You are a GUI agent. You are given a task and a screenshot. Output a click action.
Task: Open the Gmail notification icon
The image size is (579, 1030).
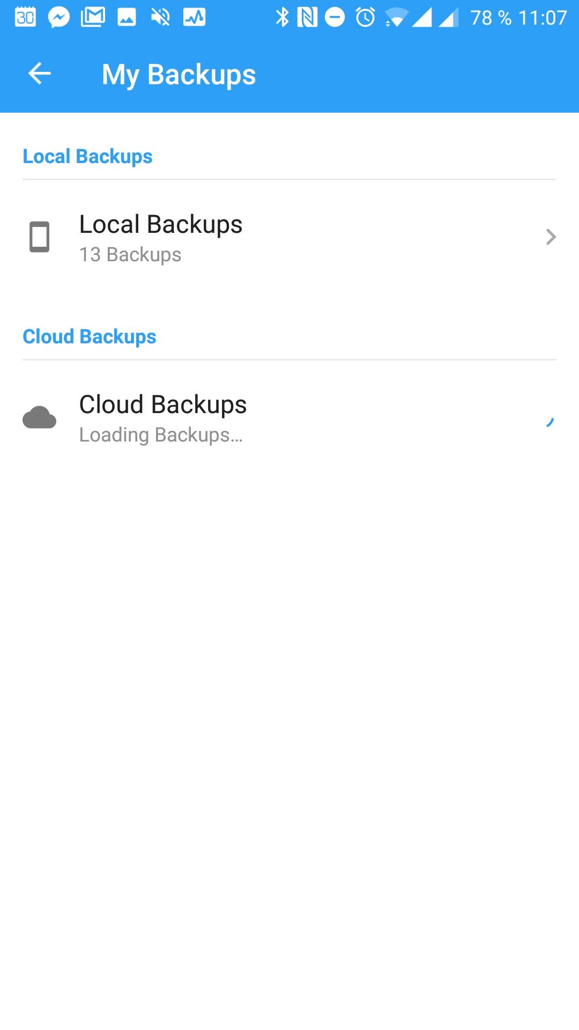click(93, 18)
